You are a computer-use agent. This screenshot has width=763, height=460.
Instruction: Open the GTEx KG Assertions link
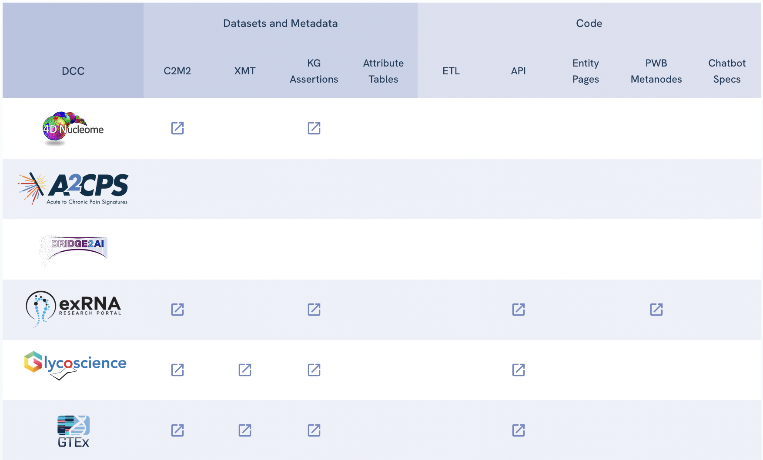314,430
